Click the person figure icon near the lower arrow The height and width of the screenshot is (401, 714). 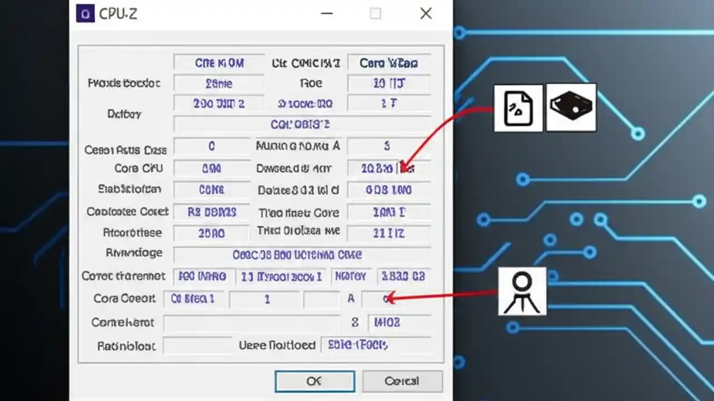[x=522, y=292]
